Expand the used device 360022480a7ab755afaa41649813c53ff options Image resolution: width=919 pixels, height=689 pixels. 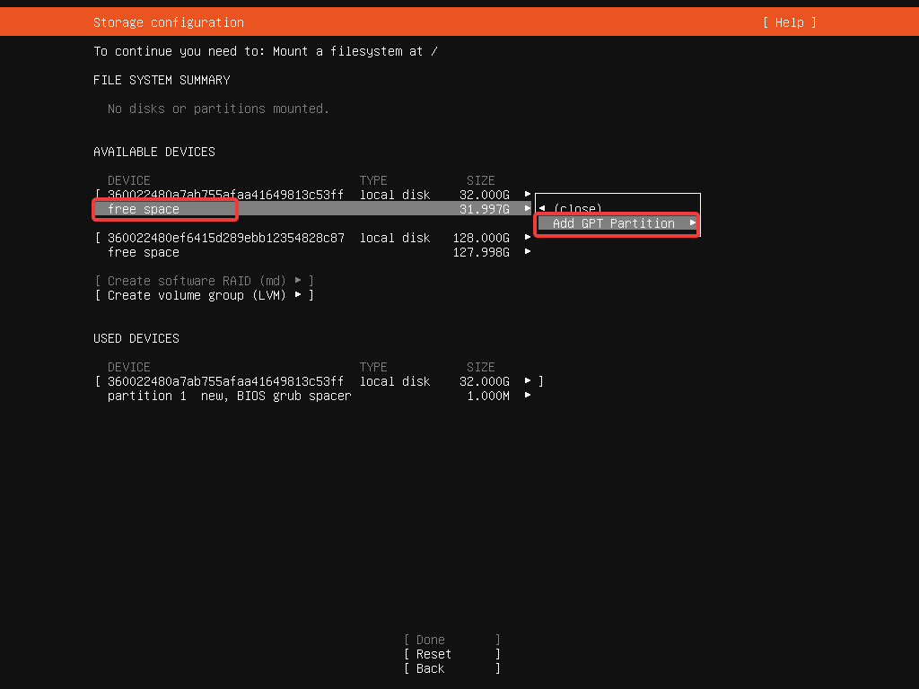(x=528, y=380)
